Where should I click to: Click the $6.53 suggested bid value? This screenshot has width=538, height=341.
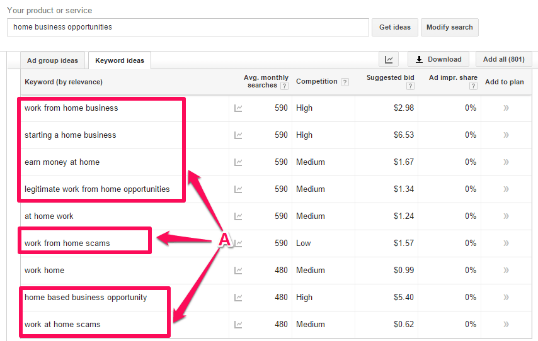tap(404, 135)
